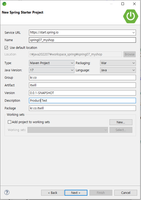Click the green Spring Boot power logo
Screen dimensions: 141x200
pyautogui.click(x=131, y=16)
